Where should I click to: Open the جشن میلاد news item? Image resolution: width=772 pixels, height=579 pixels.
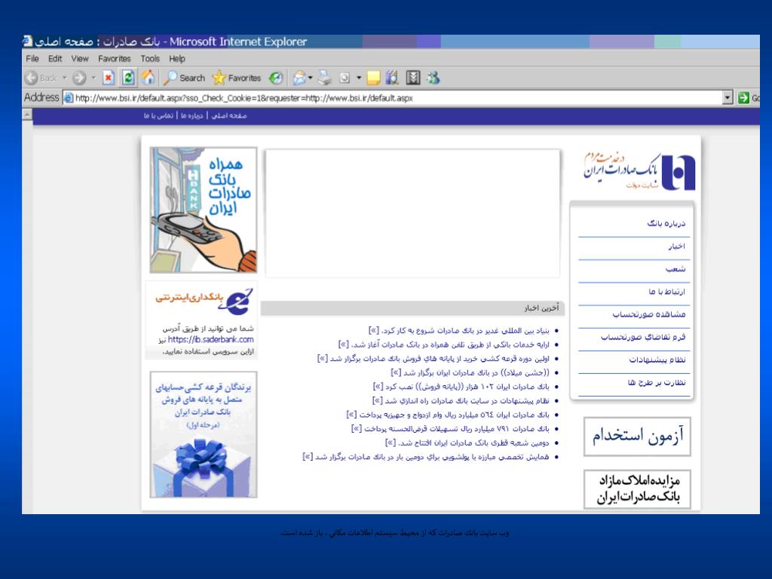point(470,372)
